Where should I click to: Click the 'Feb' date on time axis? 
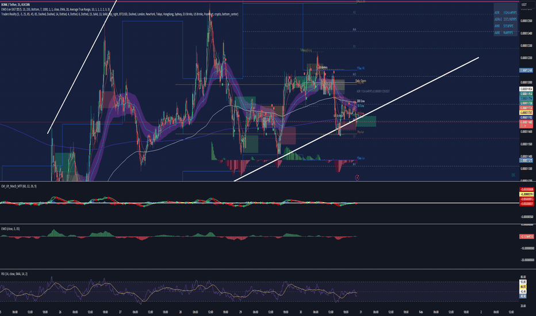pyautogui.click(x=421, y=312)
